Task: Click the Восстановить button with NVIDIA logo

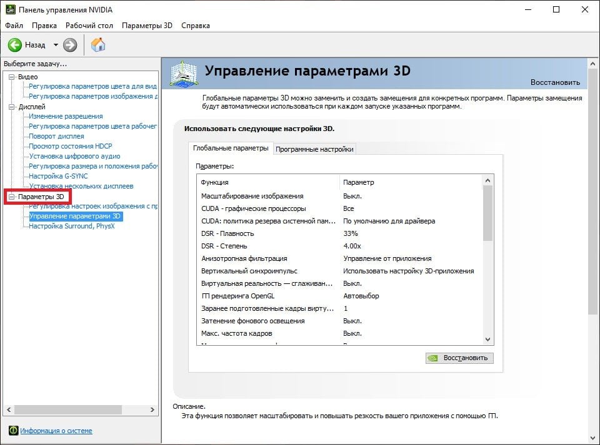Action: click(x=459, y=358)
